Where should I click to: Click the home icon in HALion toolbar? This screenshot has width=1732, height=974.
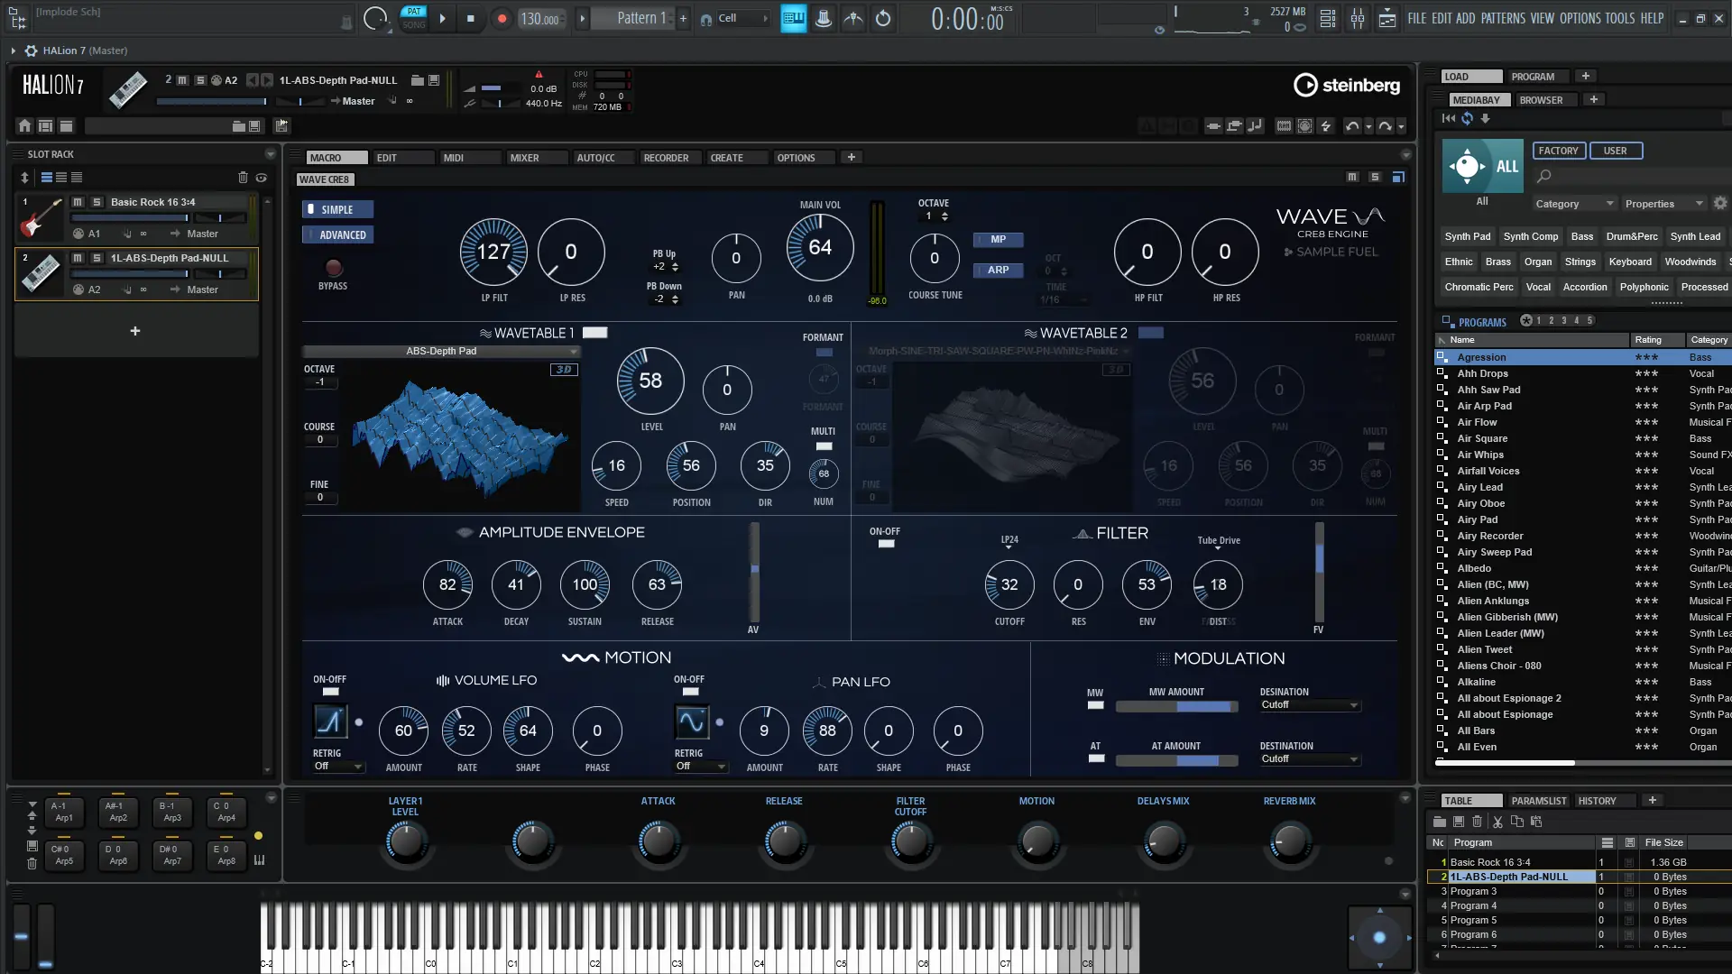point(24,126)
